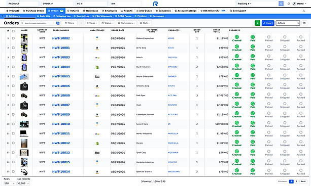Click the Shipped status circle for NWT-10004

tap(285, 65)
